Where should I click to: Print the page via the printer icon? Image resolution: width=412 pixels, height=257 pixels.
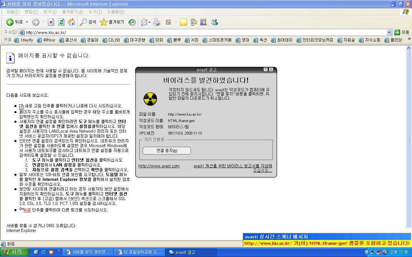coord(157,22)
